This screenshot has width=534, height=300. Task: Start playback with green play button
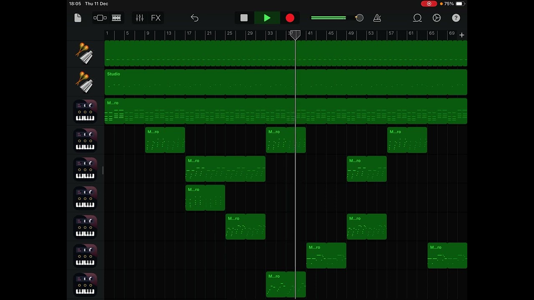(x=267, y=18)
